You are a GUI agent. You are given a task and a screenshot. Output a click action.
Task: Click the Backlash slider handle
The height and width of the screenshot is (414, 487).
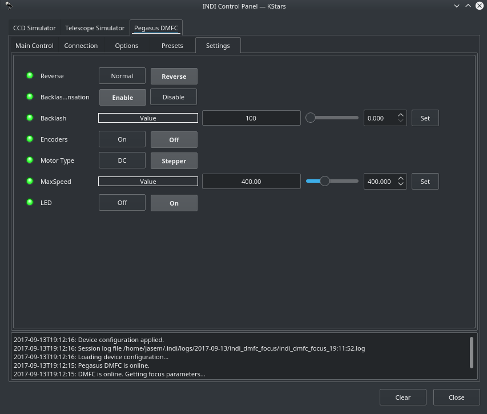[x=310, y=118]
